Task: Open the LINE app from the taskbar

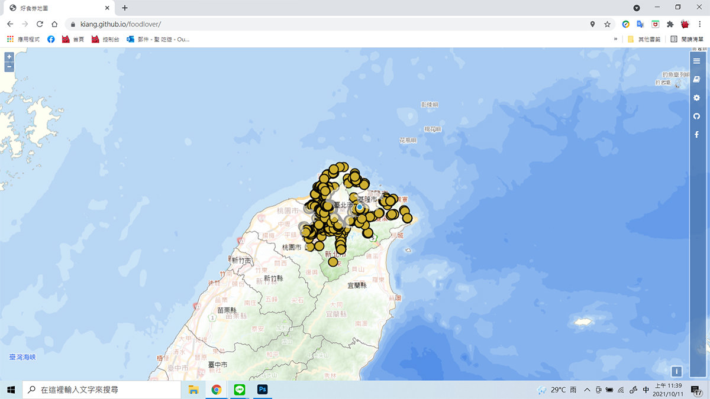Action: pos(240,390)
